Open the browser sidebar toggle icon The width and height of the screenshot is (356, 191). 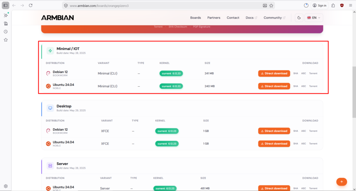(6, 6)
